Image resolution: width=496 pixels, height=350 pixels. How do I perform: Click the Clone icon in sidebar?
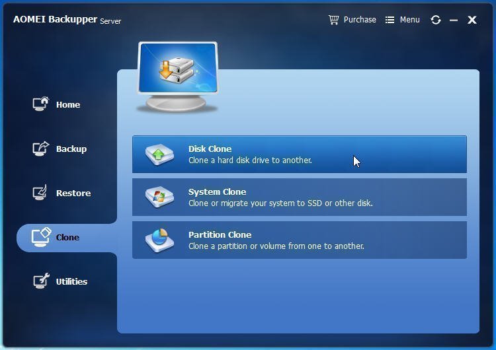pyautogui.click(x=41, y=237)
